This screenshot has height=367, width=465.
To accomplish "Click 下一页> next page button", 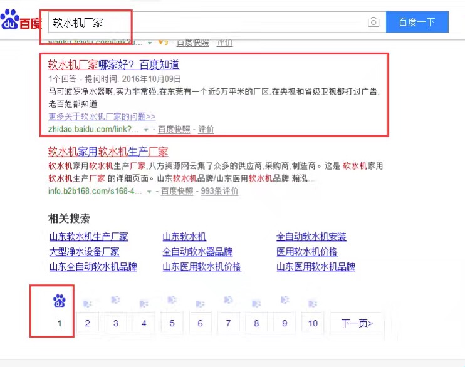I will tap(357, 323).
